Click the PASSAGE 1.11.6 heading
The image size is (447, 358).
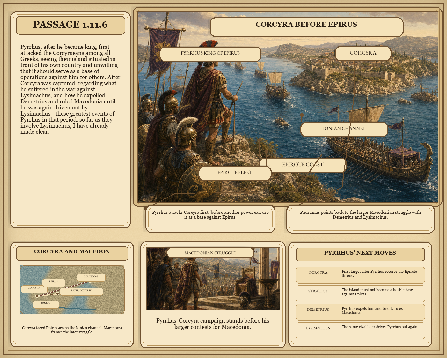point(70,25)
